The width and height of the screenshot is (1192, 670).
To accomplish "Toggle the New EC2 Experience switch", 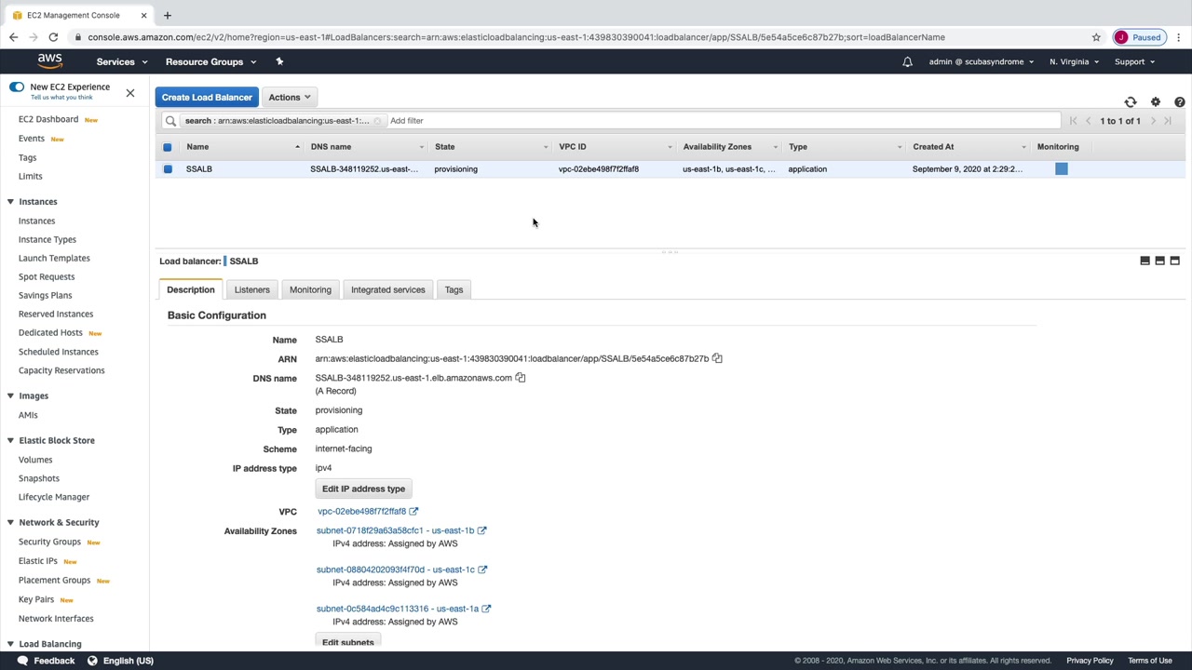I will [17, 87].
